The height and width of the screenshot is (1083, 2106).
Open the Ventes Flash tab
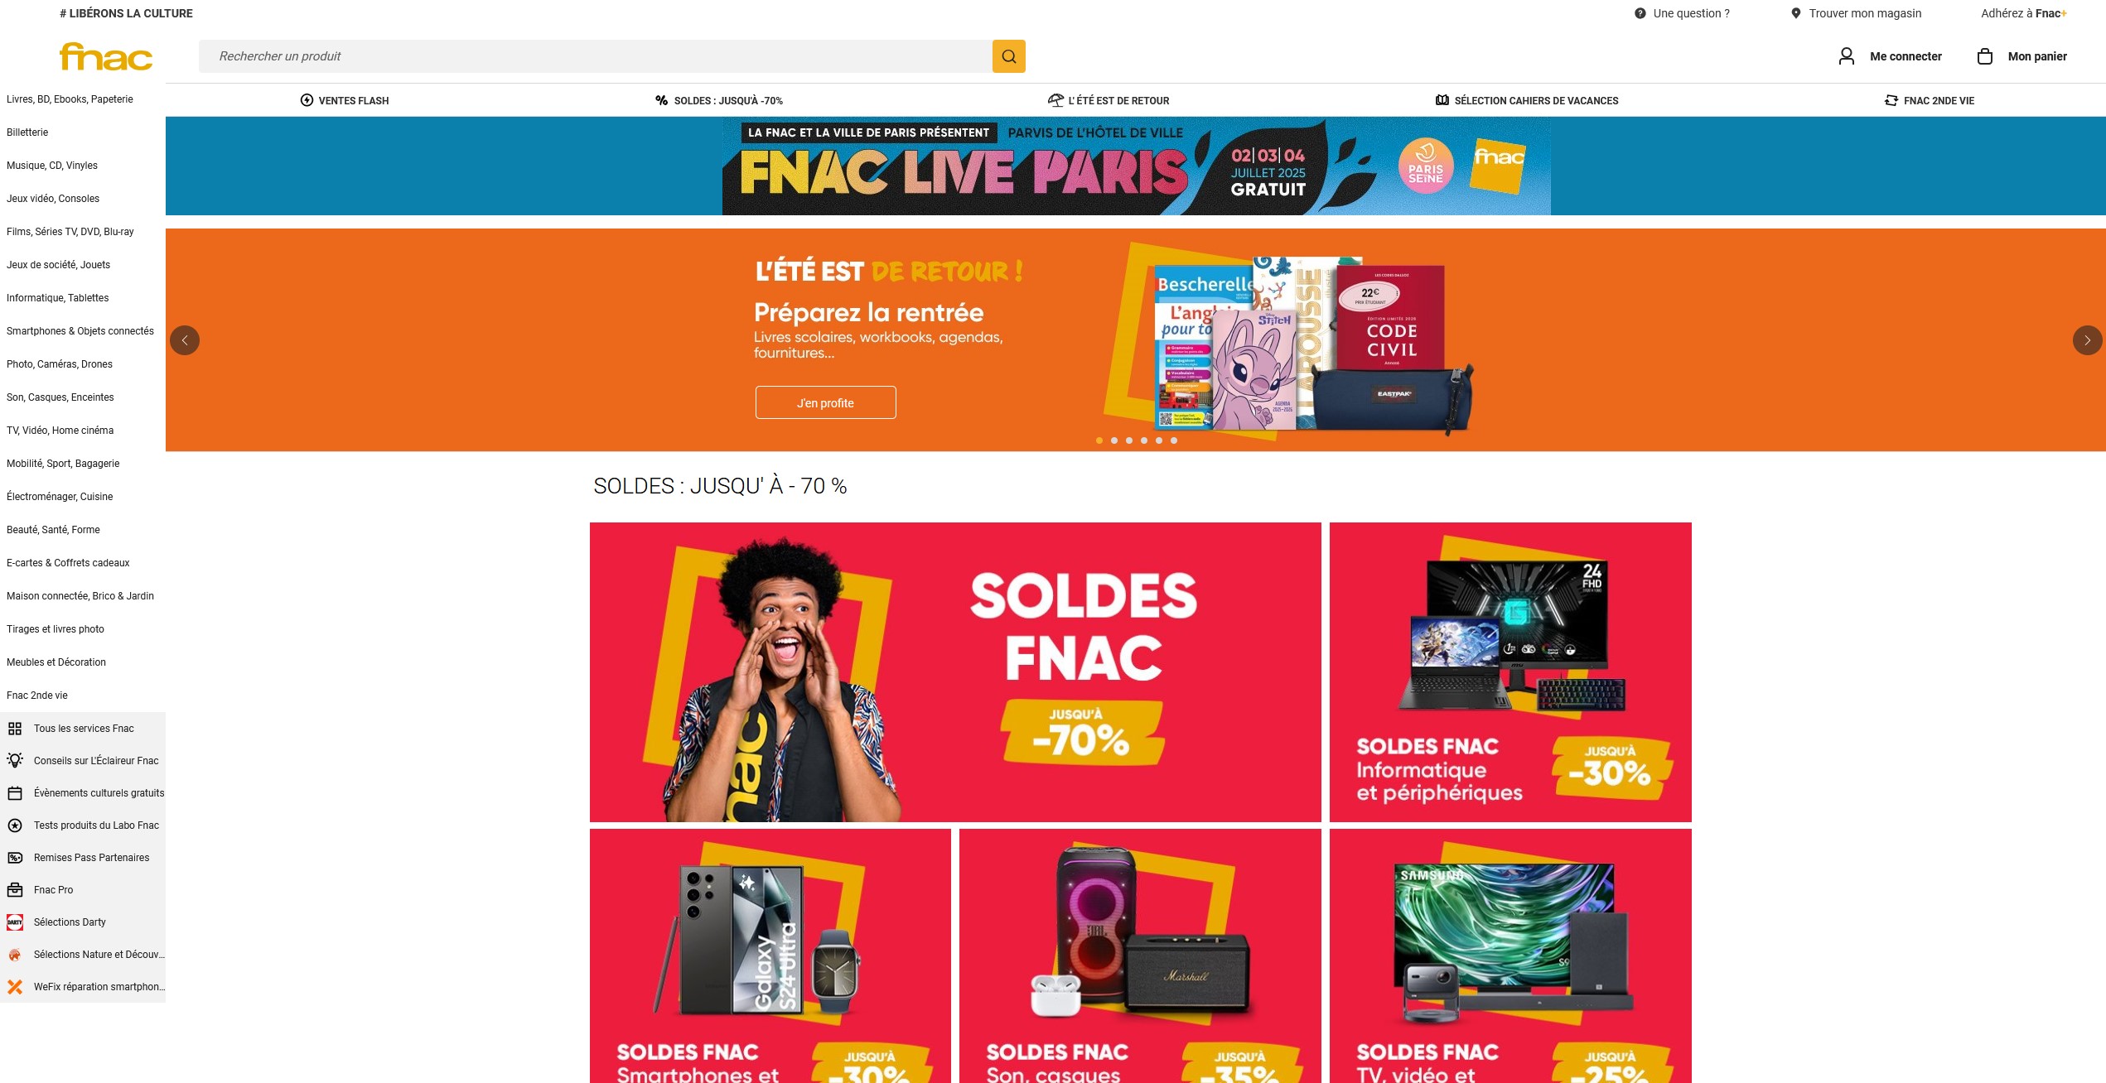tap(345, 100)
